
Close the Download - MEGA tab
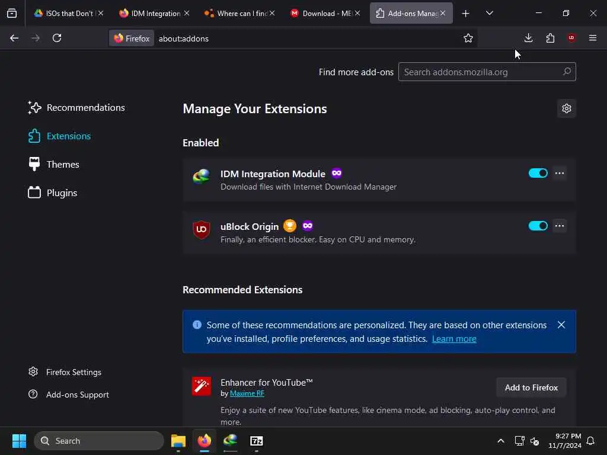357,13
